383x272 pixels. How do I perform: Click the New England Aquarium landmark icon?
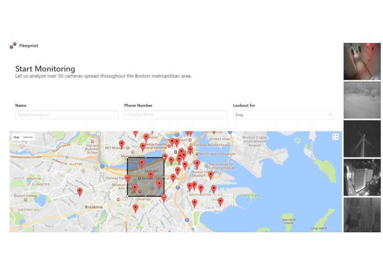tap(197, 154)
